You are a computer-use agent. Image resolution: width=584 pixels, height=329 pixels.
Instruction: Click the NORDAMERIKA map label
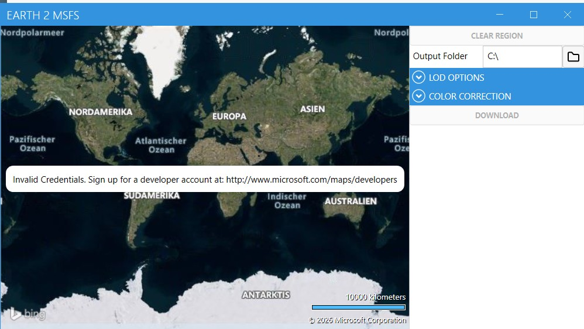click(x=101, y=112)
